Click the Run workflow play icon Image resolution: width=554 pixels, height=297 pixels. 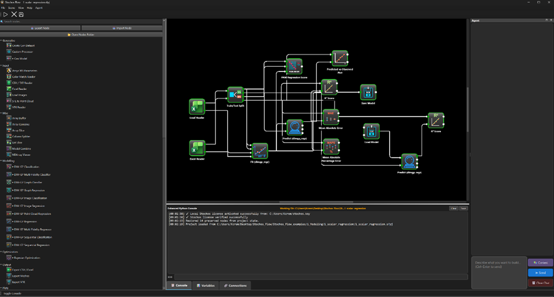(5, 15)
